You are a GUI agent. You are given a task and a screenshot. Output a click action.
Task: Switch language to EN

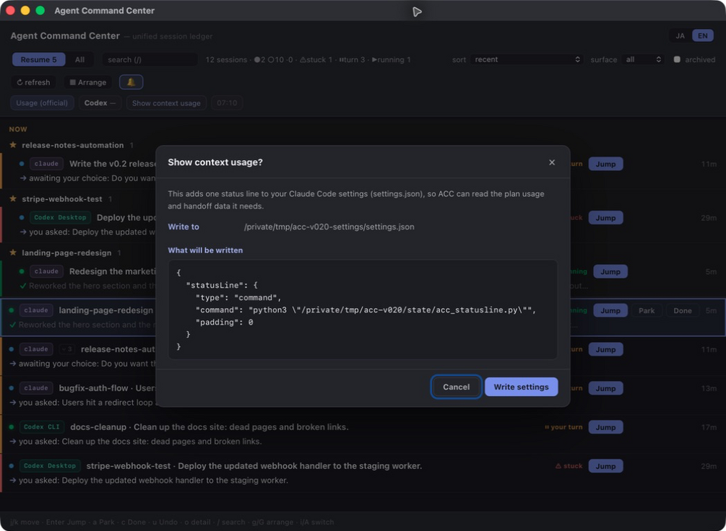(x=702, y=35)
